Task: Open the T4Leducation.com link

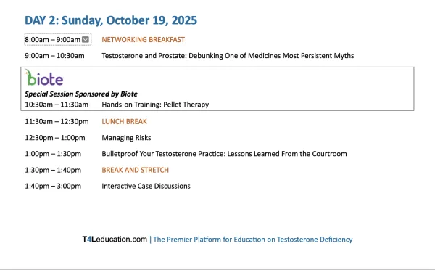Action: (115, 240)
